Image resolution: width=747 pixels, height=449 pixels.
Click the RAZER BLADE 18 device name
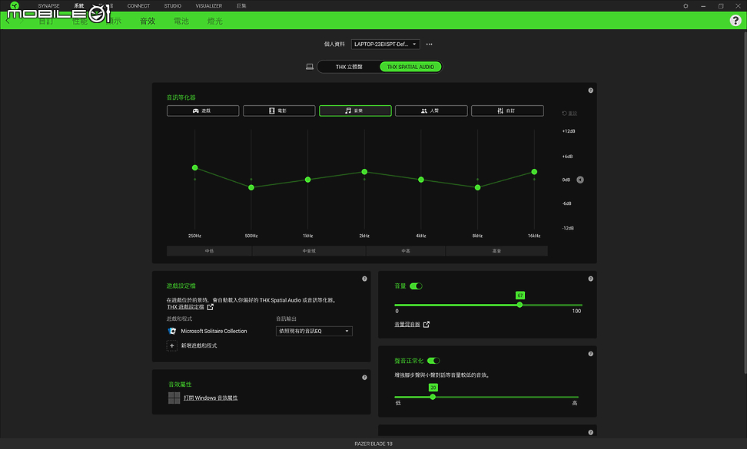point(373,444)
